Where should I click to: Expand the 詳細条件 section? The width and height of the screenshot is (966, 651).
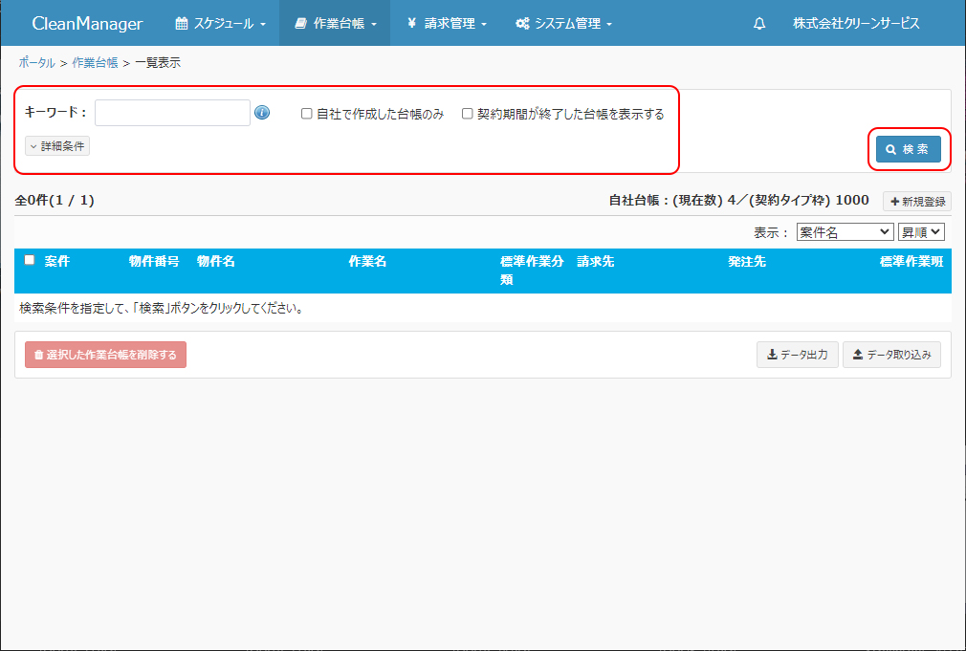[57, 146]
